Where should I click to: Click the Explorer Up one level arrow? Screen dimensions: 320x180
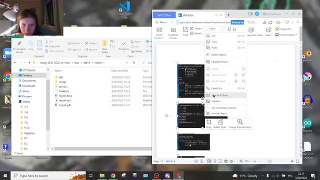tap(29, 62)
